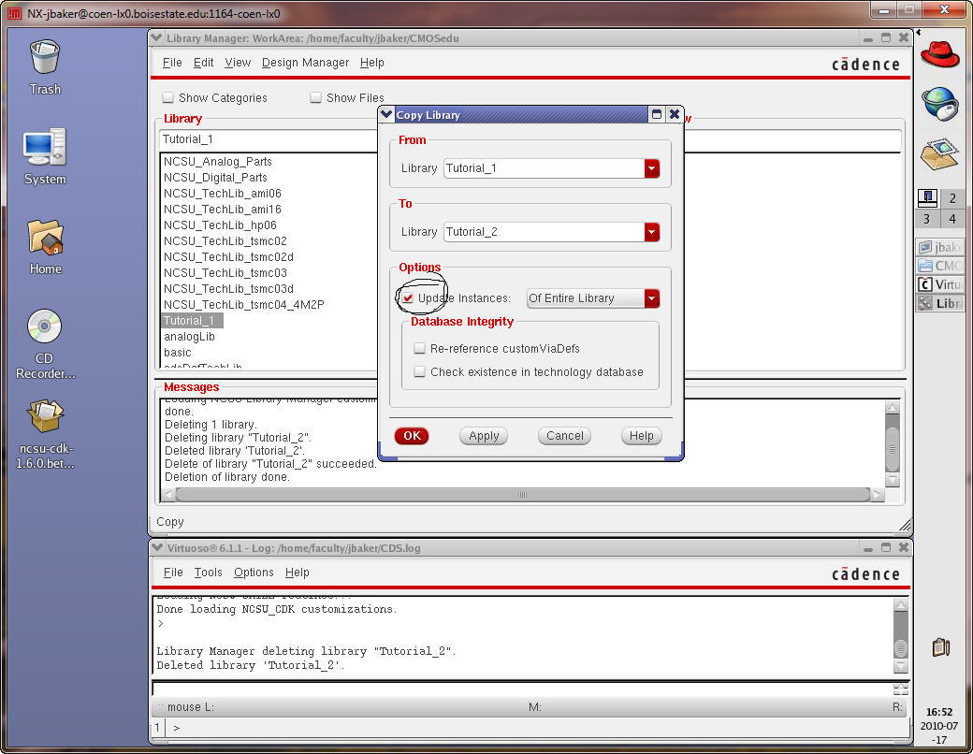Open Library Manager window menu chevron
Image resolution: width=973 pixels, height=754 pixels.
156,37
